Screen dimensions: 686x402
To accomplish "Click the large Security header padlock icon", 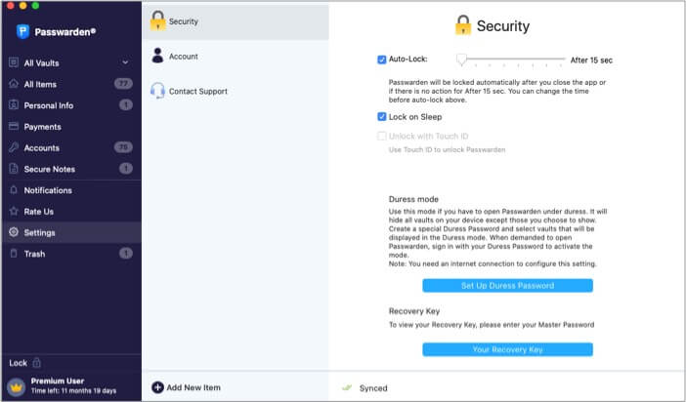I will point(463,25).
